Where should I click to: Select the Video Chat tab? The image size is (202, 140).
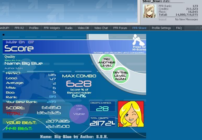pos(101,28)
